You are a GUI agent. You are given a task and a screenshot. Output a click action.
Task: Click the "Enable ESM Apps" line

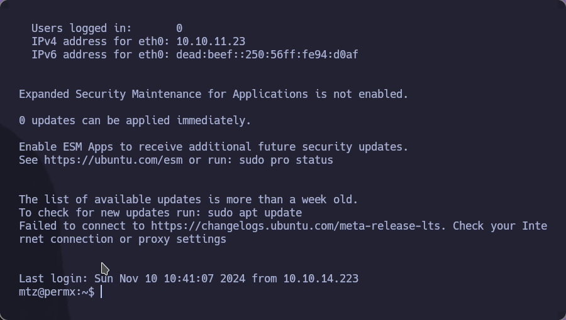click(214, 147)
